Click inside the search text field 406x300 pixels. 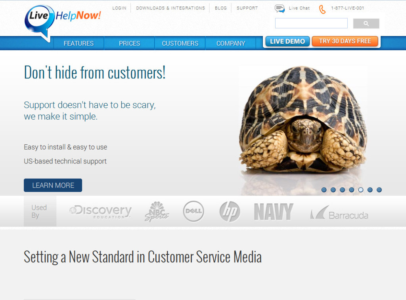(311, 23)
